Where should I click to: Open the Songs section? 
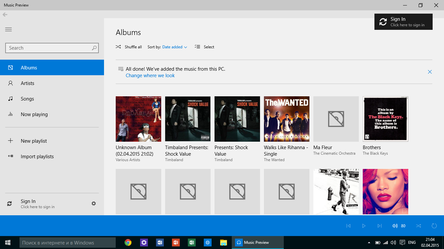pyautogui.click(x=52, y=99)
